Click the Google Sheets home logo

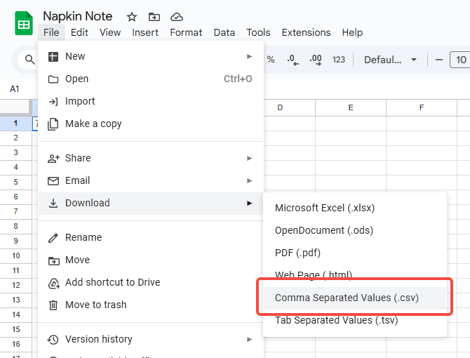pyautogui.click(x=24, y=23)
